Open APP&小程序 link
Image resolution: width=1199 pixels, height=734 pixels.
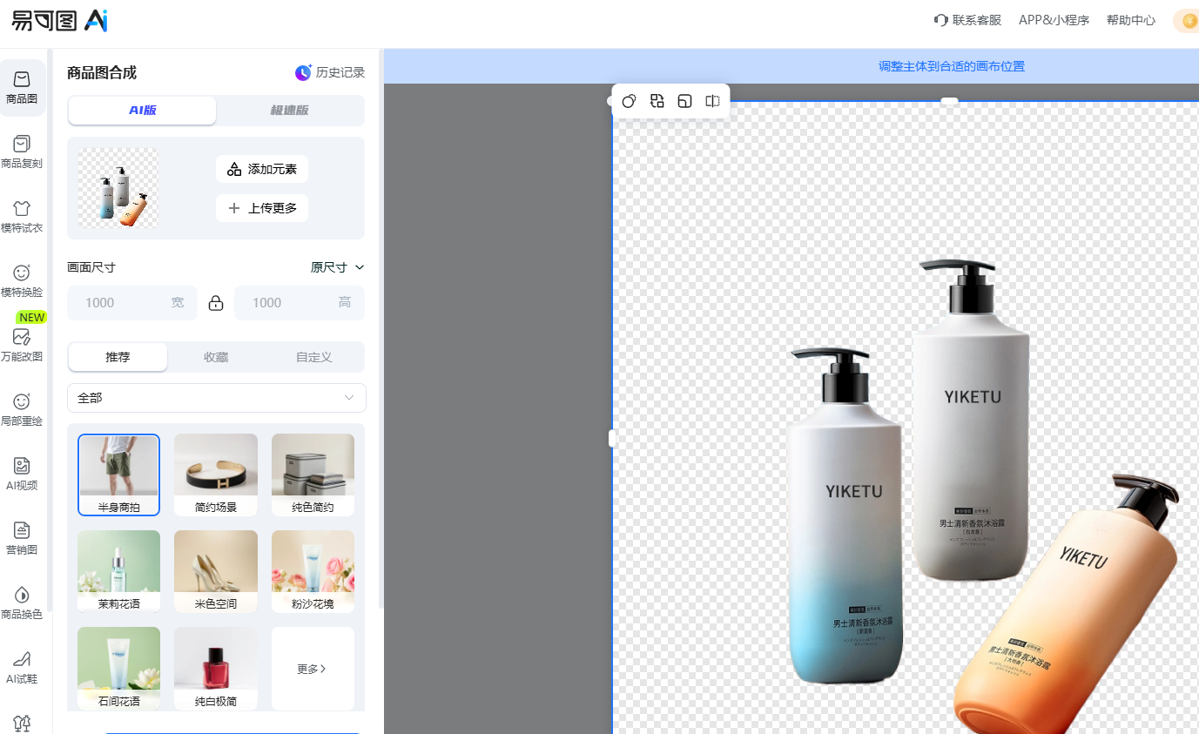pos(1054,20)
